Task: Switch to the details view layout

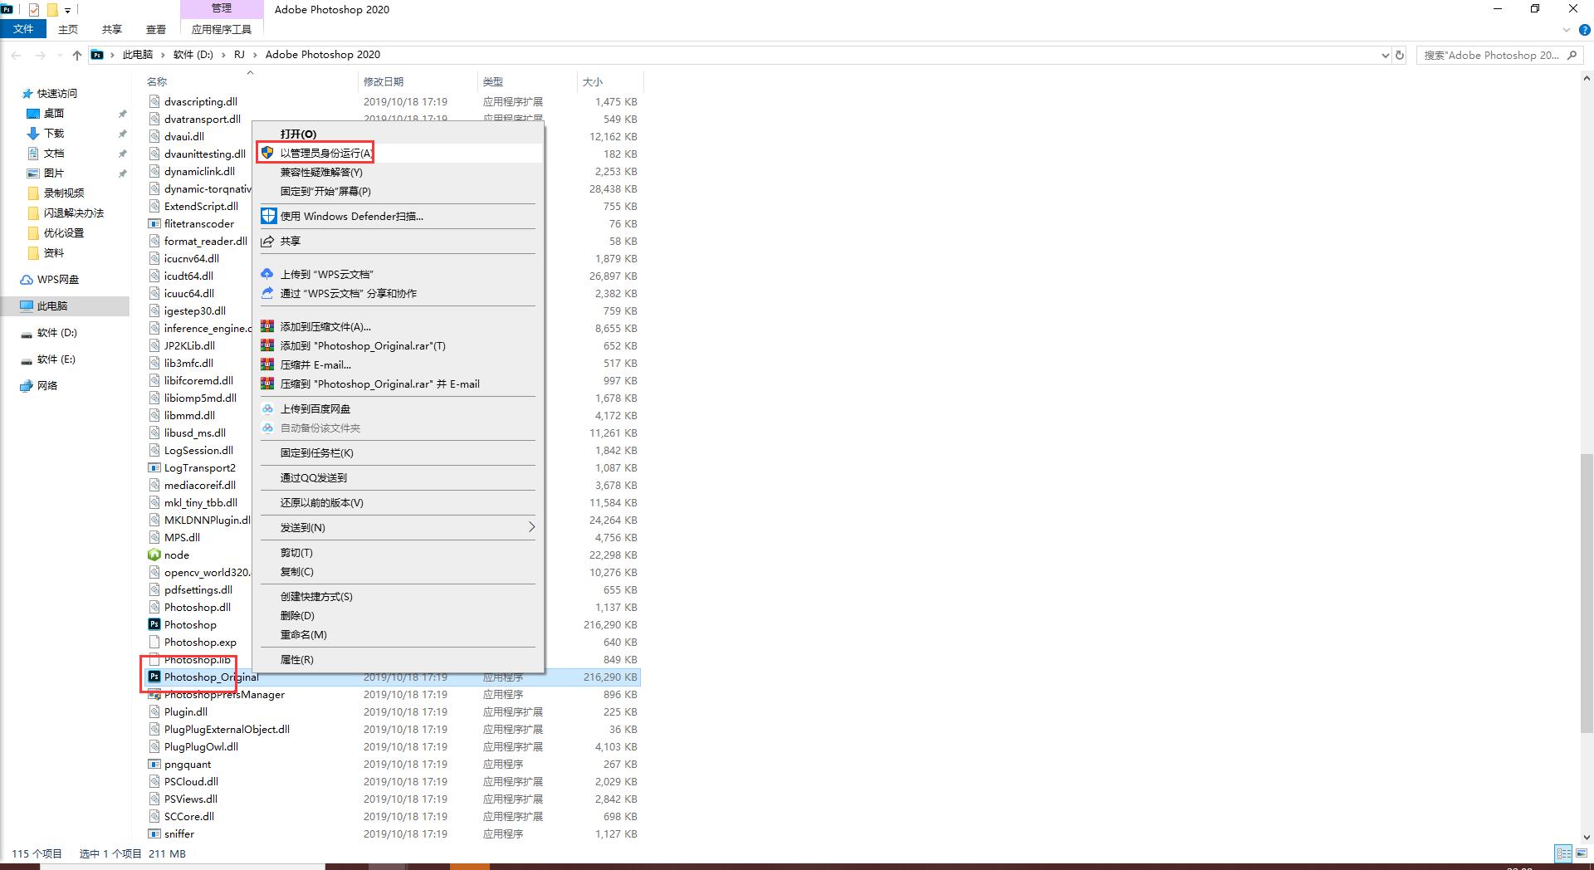Action: click(x=1563, y=853)
